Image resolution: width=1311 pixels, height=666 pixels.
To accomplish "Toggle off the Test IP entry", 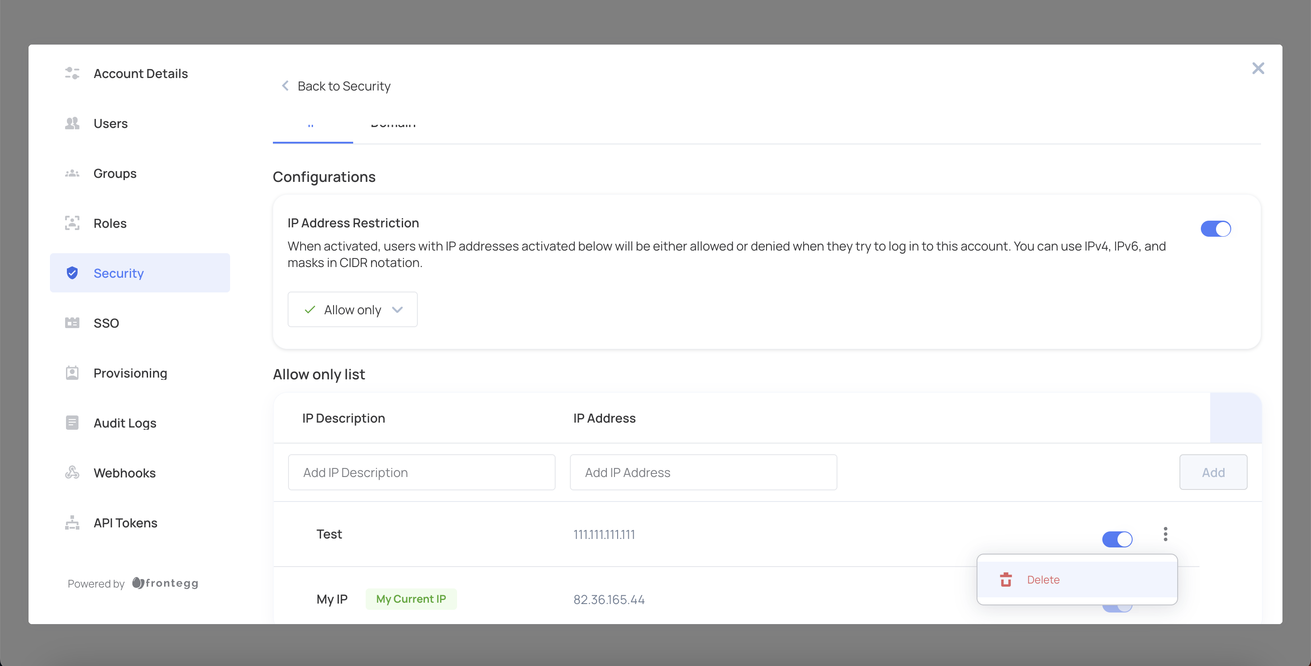I will pos(1117,539).
